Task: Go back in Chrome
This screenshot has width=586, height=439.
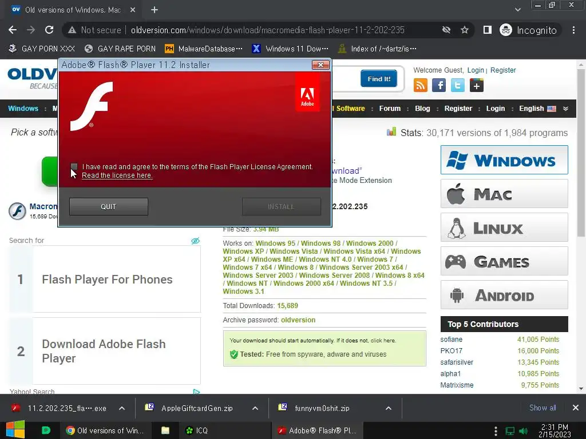Action: [13, 30]
